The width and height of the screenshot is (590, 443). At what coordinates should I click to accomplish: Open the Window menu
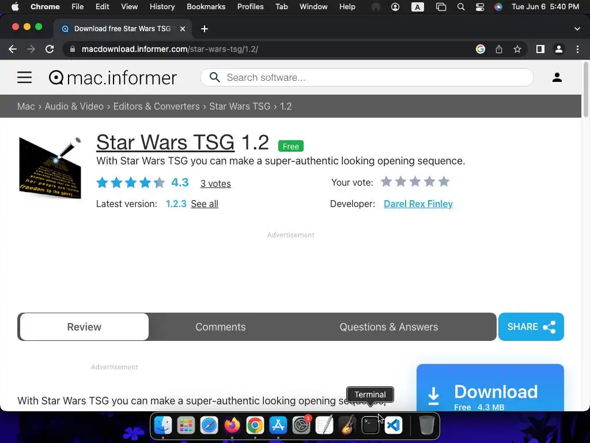(313, 6)
